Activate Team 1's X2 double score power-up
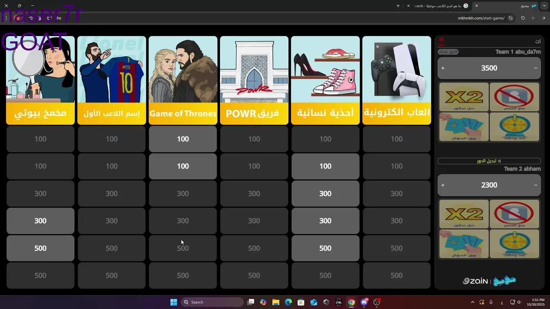Viewport: 550px width, 309px height. [464, 97]
